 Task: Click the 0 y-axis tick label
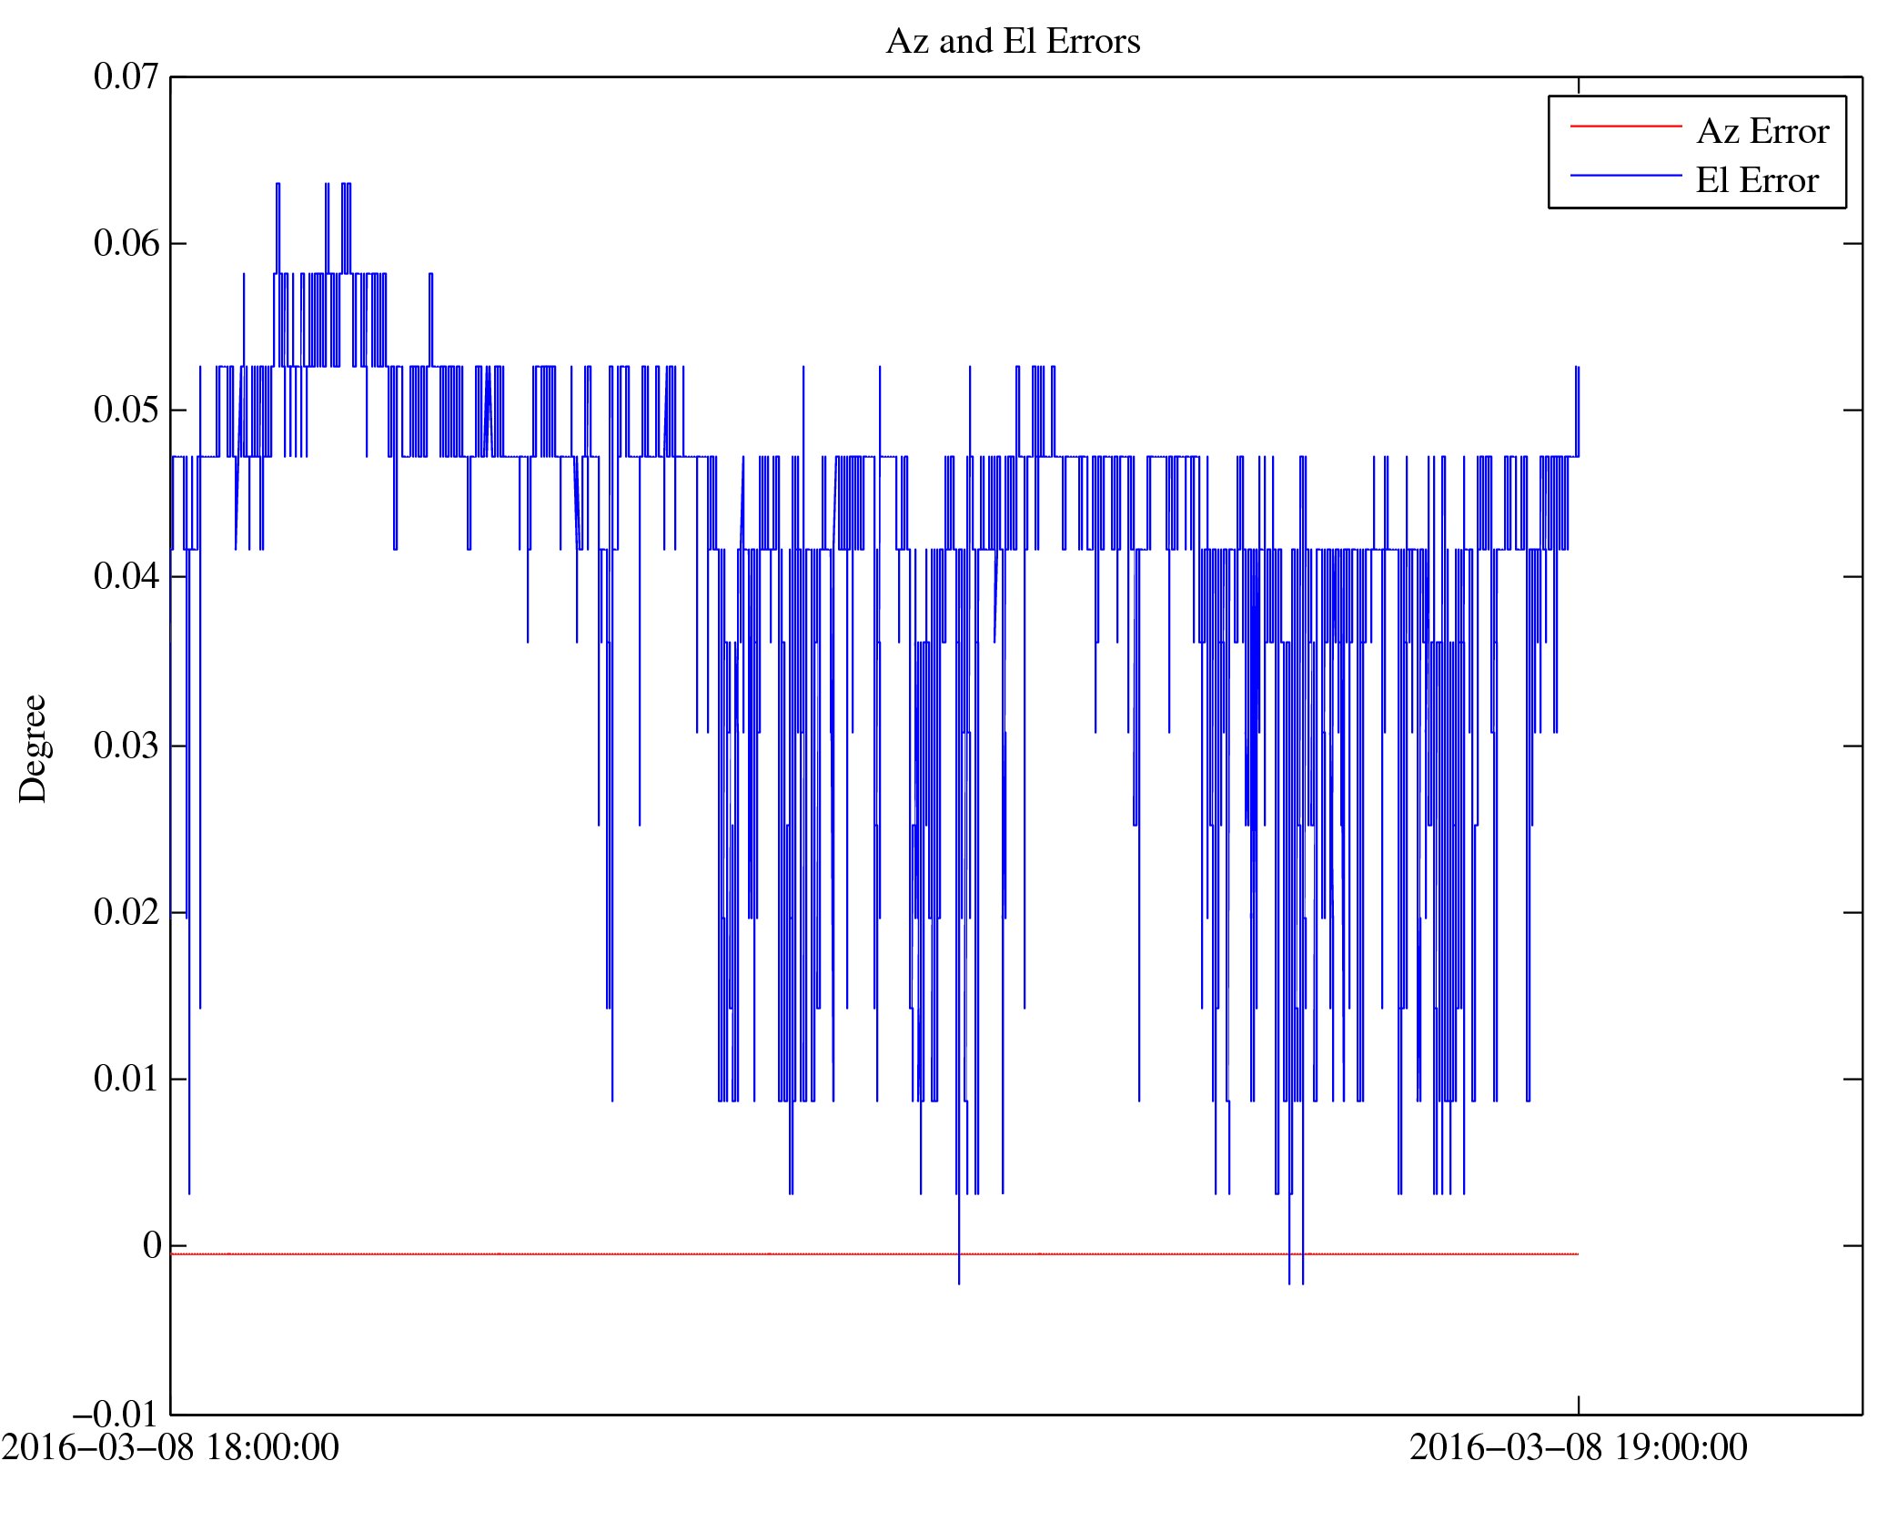pyautogui.click(x=152, y=1245)
